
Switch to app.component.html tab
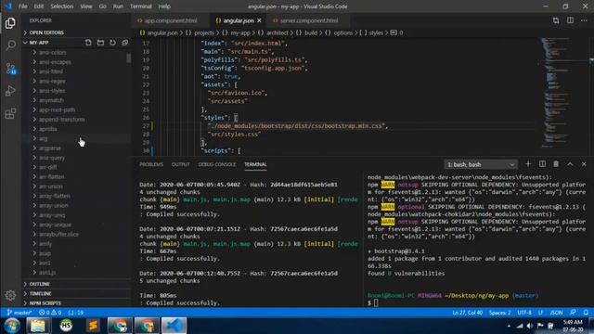(171, 20)
